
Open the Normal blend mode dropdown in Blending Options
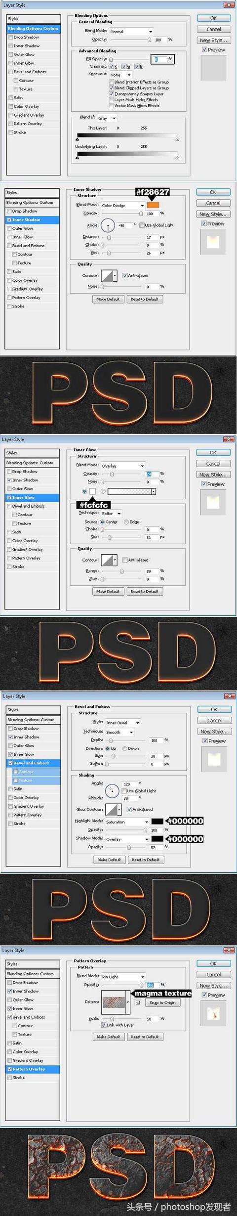[131, 31]
